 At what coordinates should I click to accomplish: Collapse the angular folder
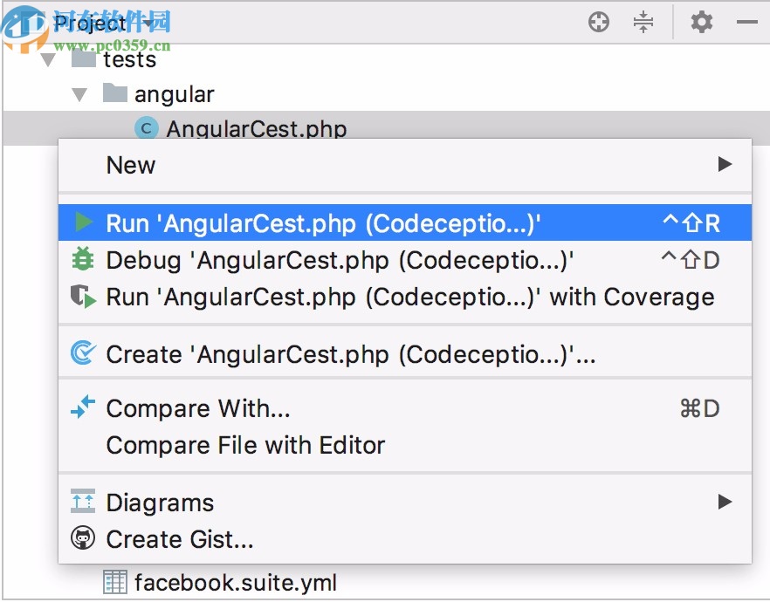79,93
